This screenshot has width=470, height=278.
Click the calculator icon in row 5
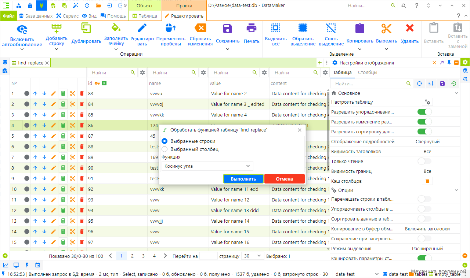point(63,136)
